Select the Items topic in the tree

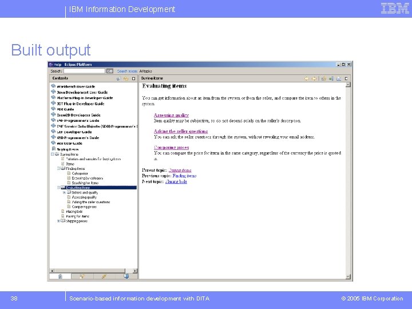click(70, 164)
